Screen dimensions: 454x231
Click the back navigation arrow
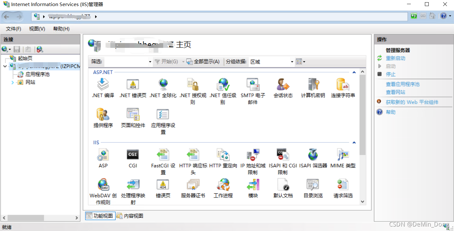[7, 17]
